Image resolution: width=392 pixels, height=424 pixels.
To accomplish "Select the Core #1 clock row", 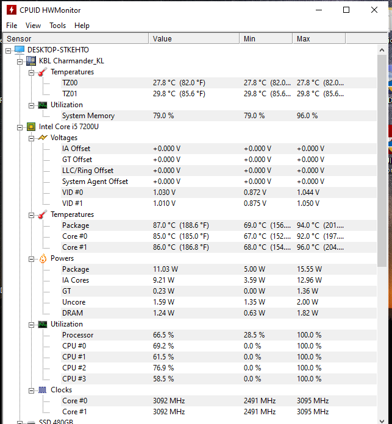I will (x=219, y=412).
